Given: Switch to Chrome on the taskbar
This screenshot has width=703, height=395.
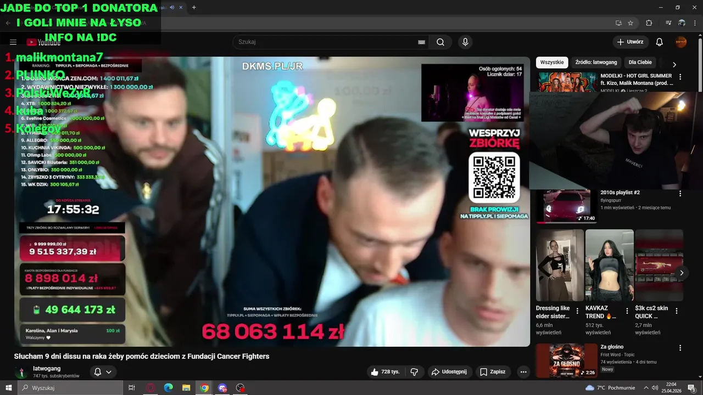Looking at the screenshot, I should pyautogui.click(x=204, y=388).
